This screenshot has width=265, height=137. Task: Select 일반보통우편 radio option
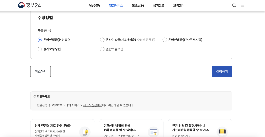click(x=102, y=49)
